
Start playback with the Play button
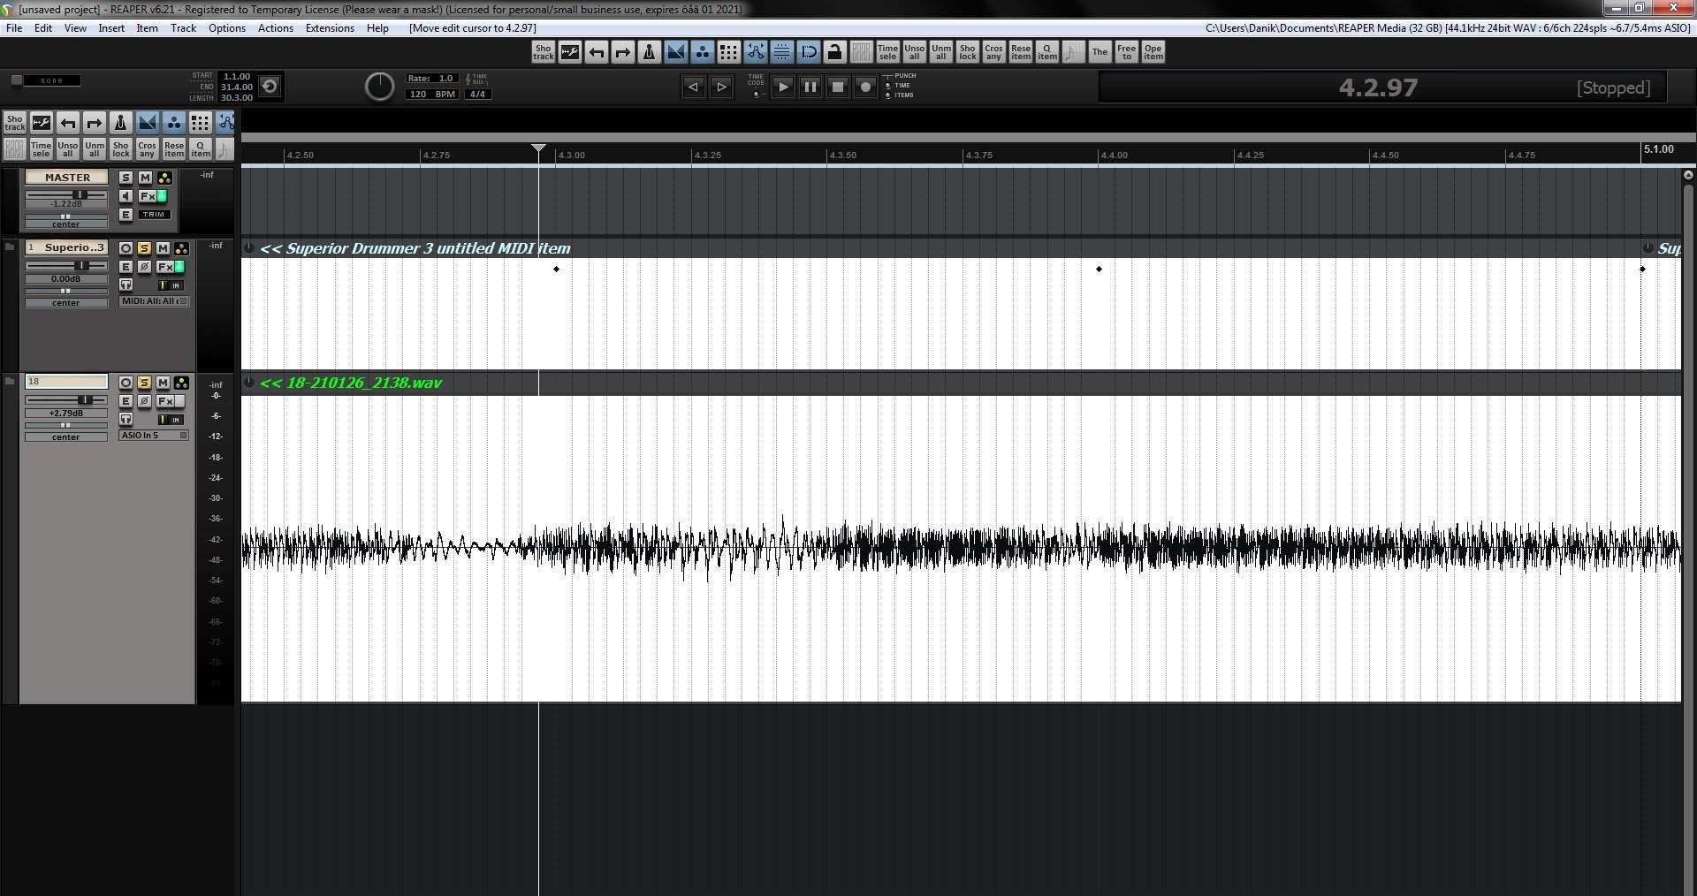point(782,87)
